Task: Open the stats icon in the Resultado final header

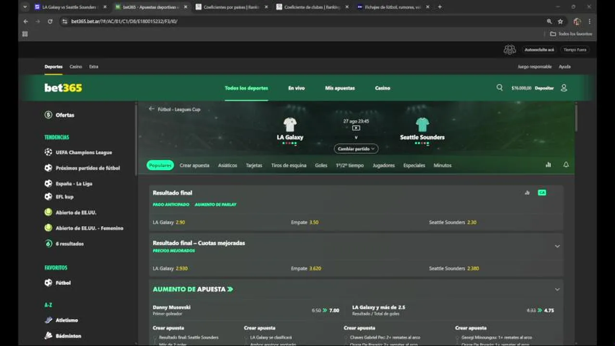Action: click(527, 193)
